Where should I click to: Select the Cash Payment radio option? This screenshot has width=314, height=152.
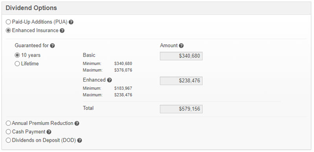8,132
